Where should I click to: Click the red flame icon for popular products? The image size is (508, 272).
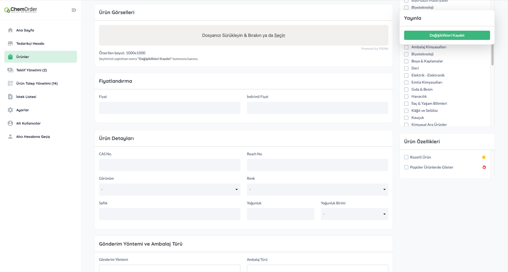[484, 167]
